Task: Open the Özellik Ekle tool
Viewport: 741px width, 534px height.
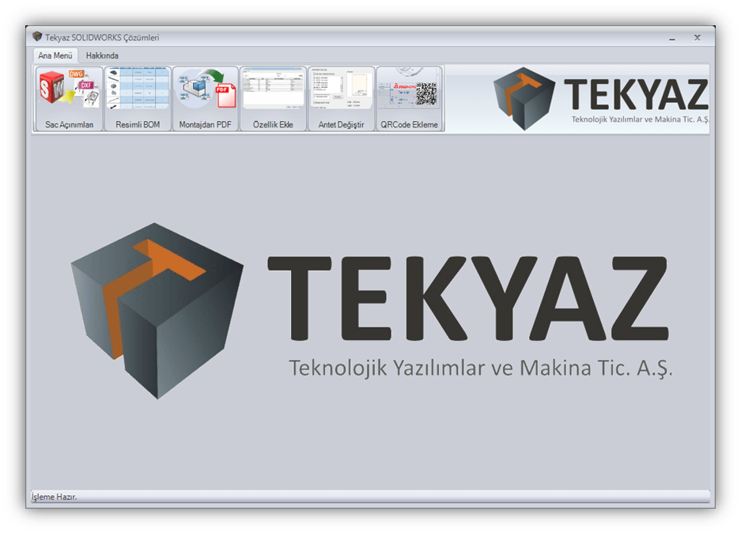Action: 273,99
